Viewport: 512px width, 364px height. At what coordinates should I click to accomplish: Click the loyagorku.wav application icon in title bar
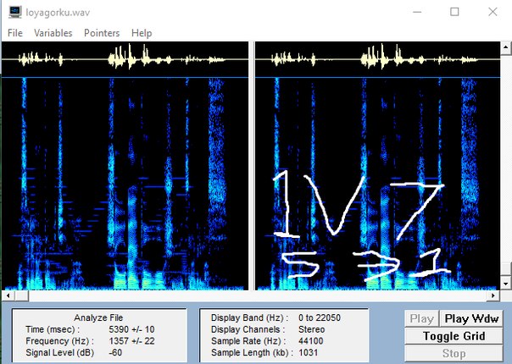coord(14,12)
